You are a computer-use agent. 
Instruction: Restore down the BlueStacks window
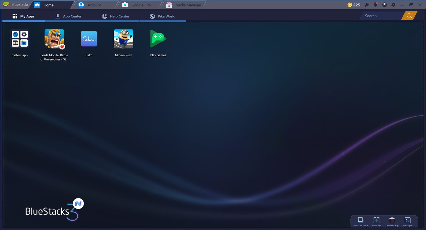(x=411, y=5)
